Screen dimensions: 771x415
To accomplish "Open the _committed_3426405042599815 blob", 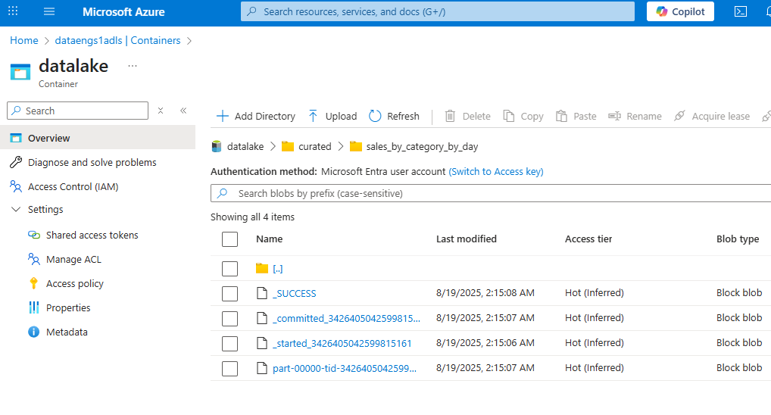I will tap(346, 319).
